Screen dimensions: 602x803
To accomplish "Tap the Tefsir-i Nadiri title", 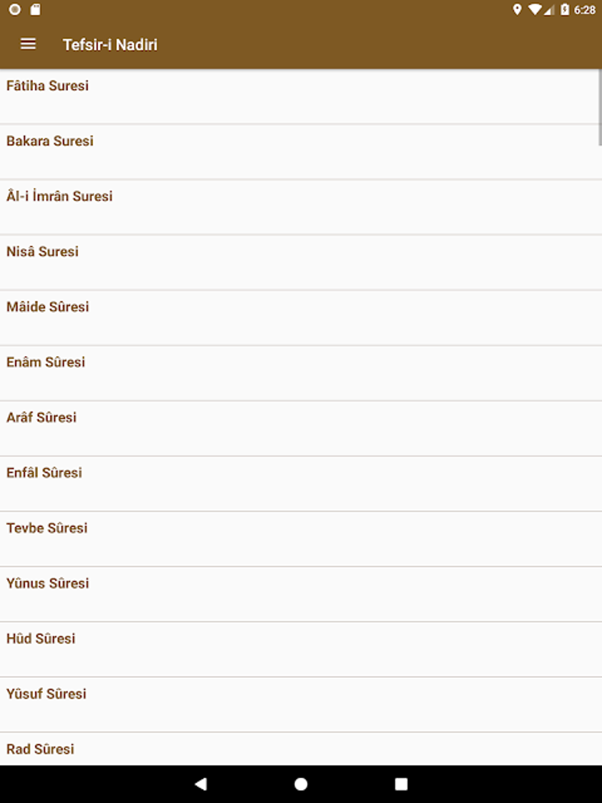I will coord(110,44).
